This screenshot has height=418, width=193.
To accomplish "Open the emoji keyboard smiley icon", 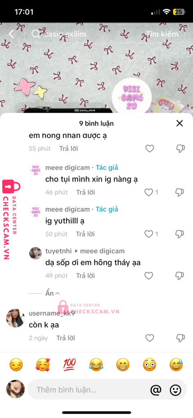I will 176,390.
